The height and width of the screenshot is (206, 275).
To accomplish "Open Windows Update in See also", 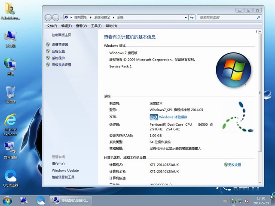I will (x=65, y=170).
